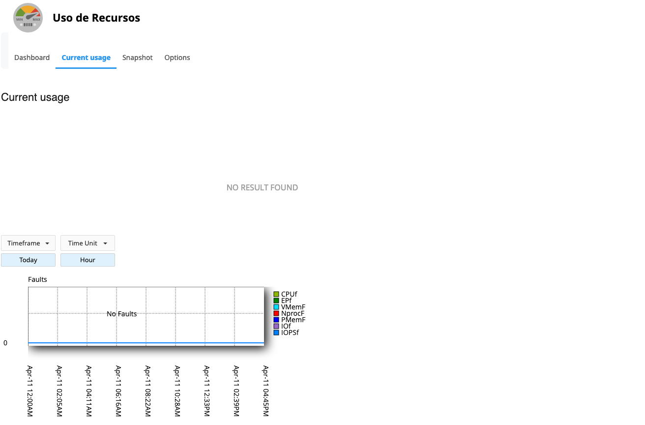This screenshot has height=425, width=645.
Task: Click the Uso de Recursos page title
Action: click(96, 18)
